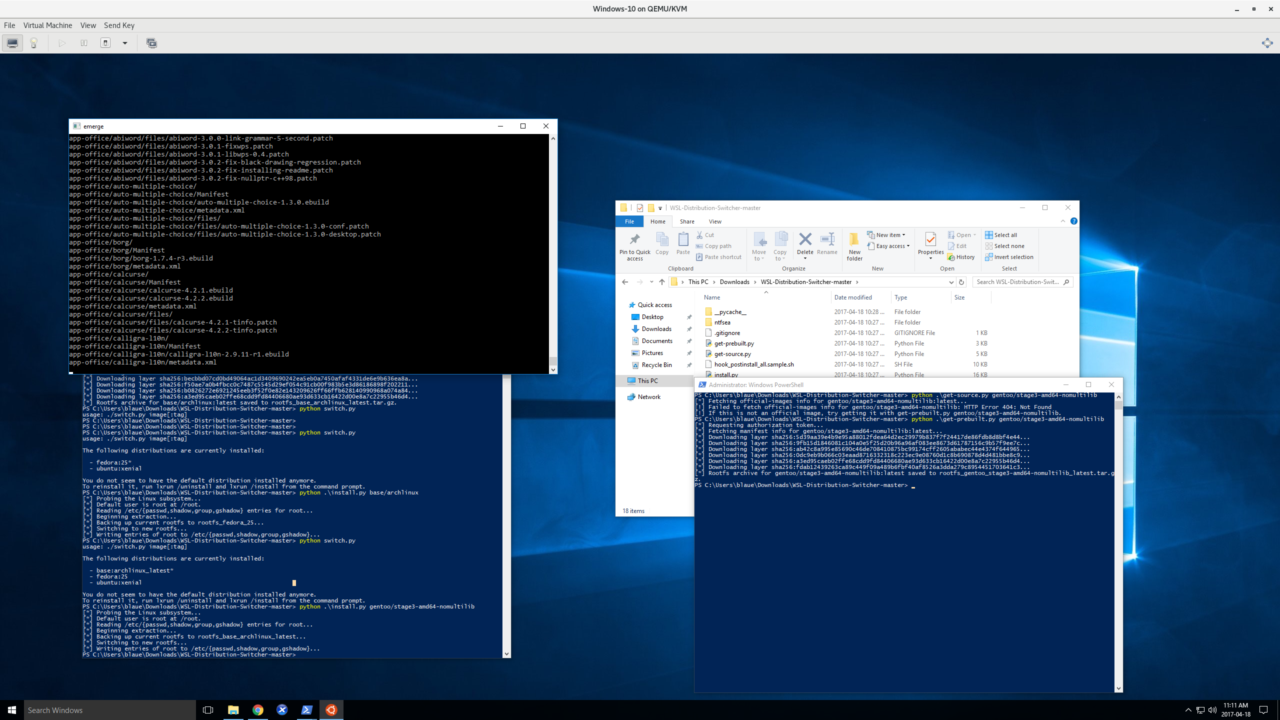Open the Windows Start menu
The image size is (1280, 720).
tap(12, 710)
